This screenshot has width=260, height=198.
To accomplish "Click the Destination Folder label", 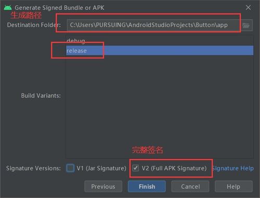I will tap(34, 25).
